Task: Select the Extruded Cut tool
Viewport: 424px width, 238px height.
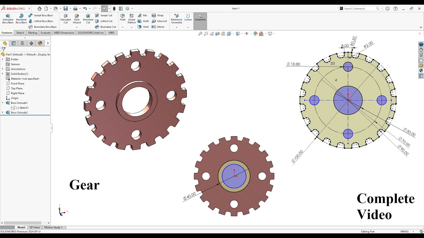Action: tap(66, 19)
